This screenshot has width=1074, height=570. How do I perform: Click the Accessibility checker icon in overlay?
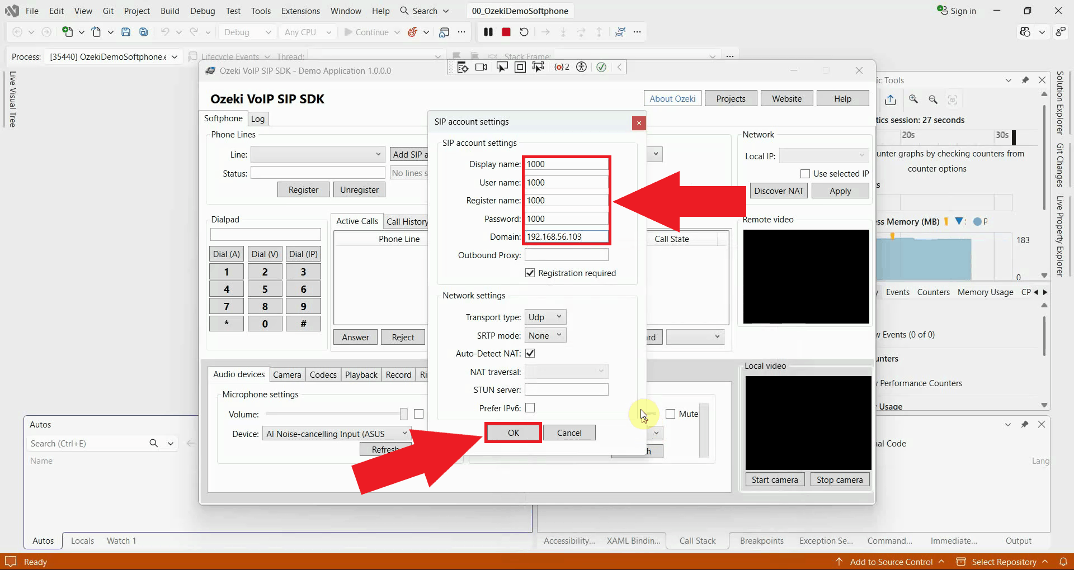[582, 67]
